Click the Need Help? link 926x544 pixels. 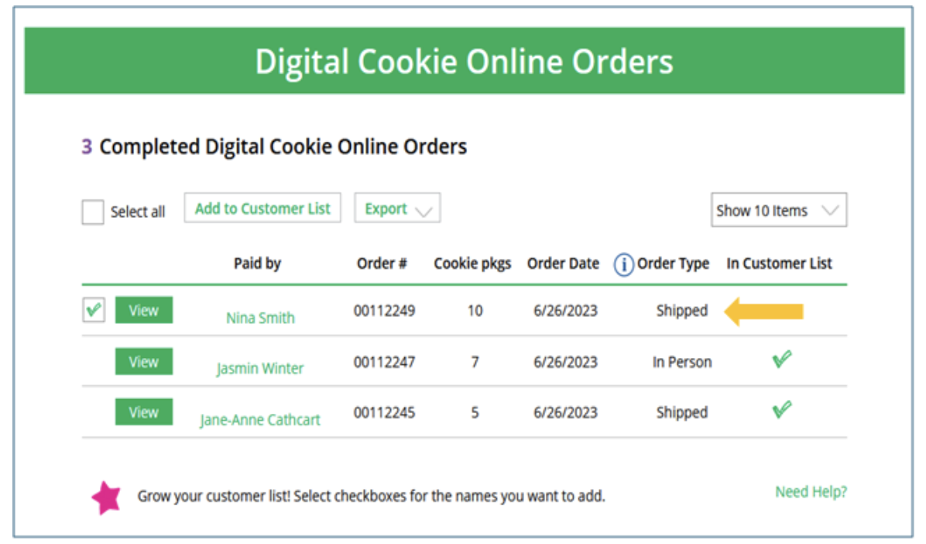point(811,492)
